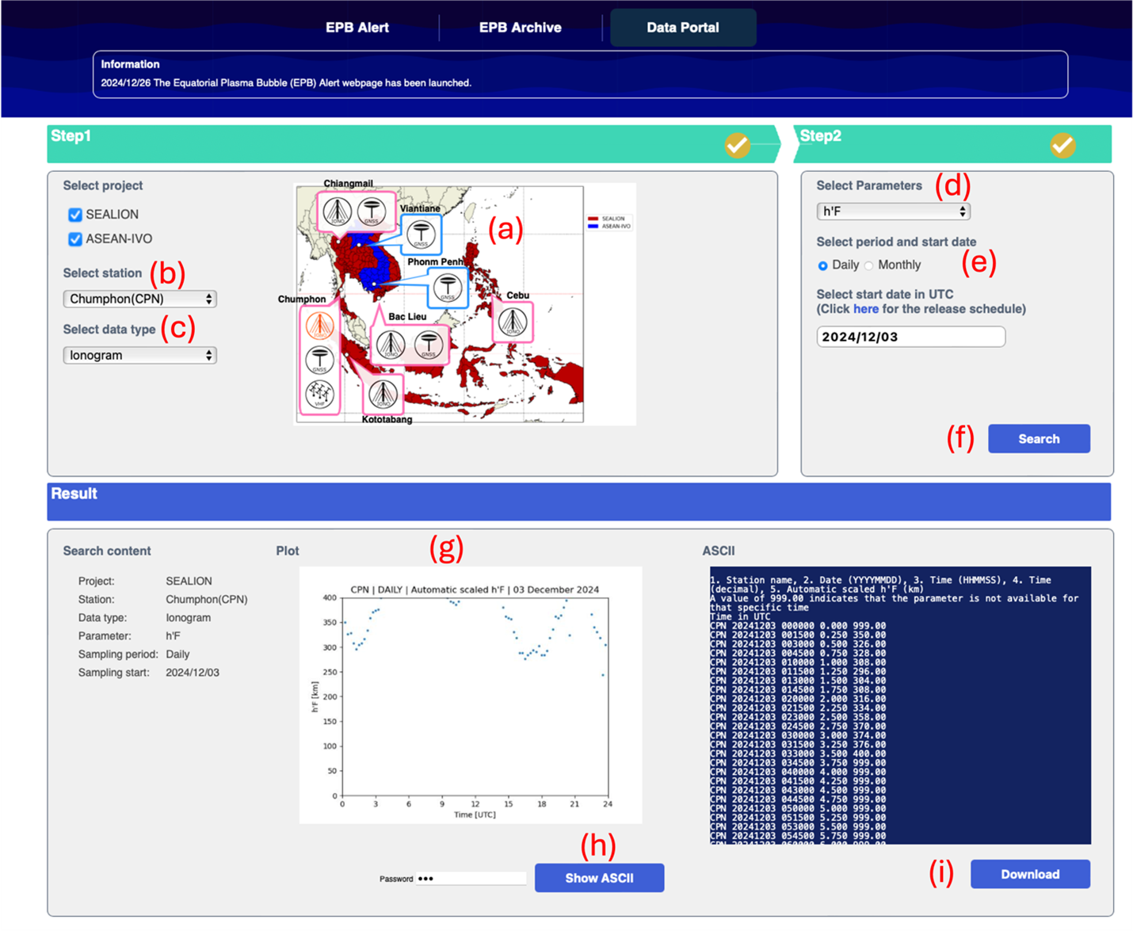Select the Kototabang IONO station icon
This screenshot has width=1133, height=931.
click(383, 394)
